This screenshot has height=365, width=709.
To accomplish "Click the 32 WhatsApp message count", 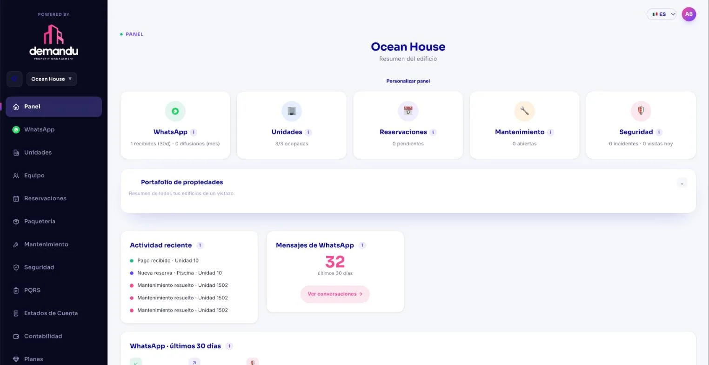I will click(x=335, y=262).
